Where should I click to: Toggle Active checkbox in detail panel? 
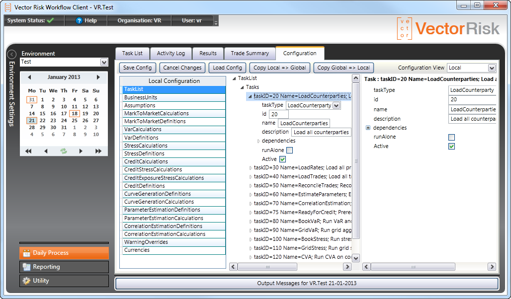[x=451, y=146]
